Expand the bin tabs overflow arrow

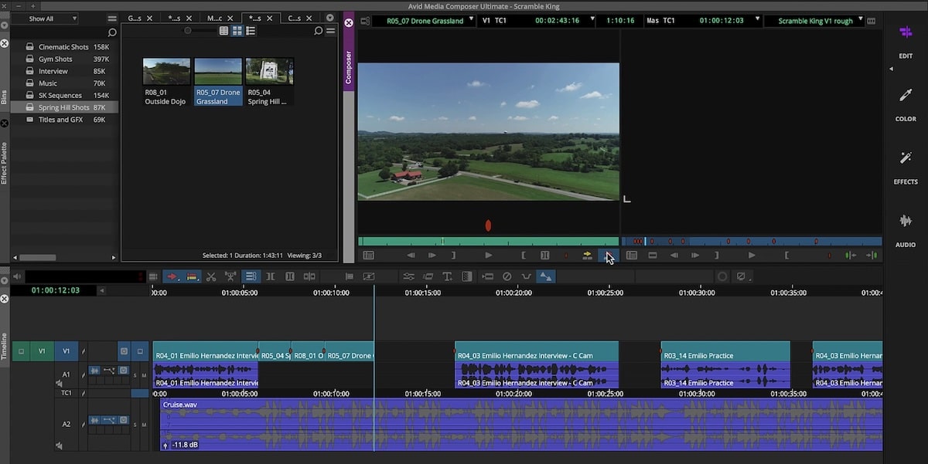(330, 18)
